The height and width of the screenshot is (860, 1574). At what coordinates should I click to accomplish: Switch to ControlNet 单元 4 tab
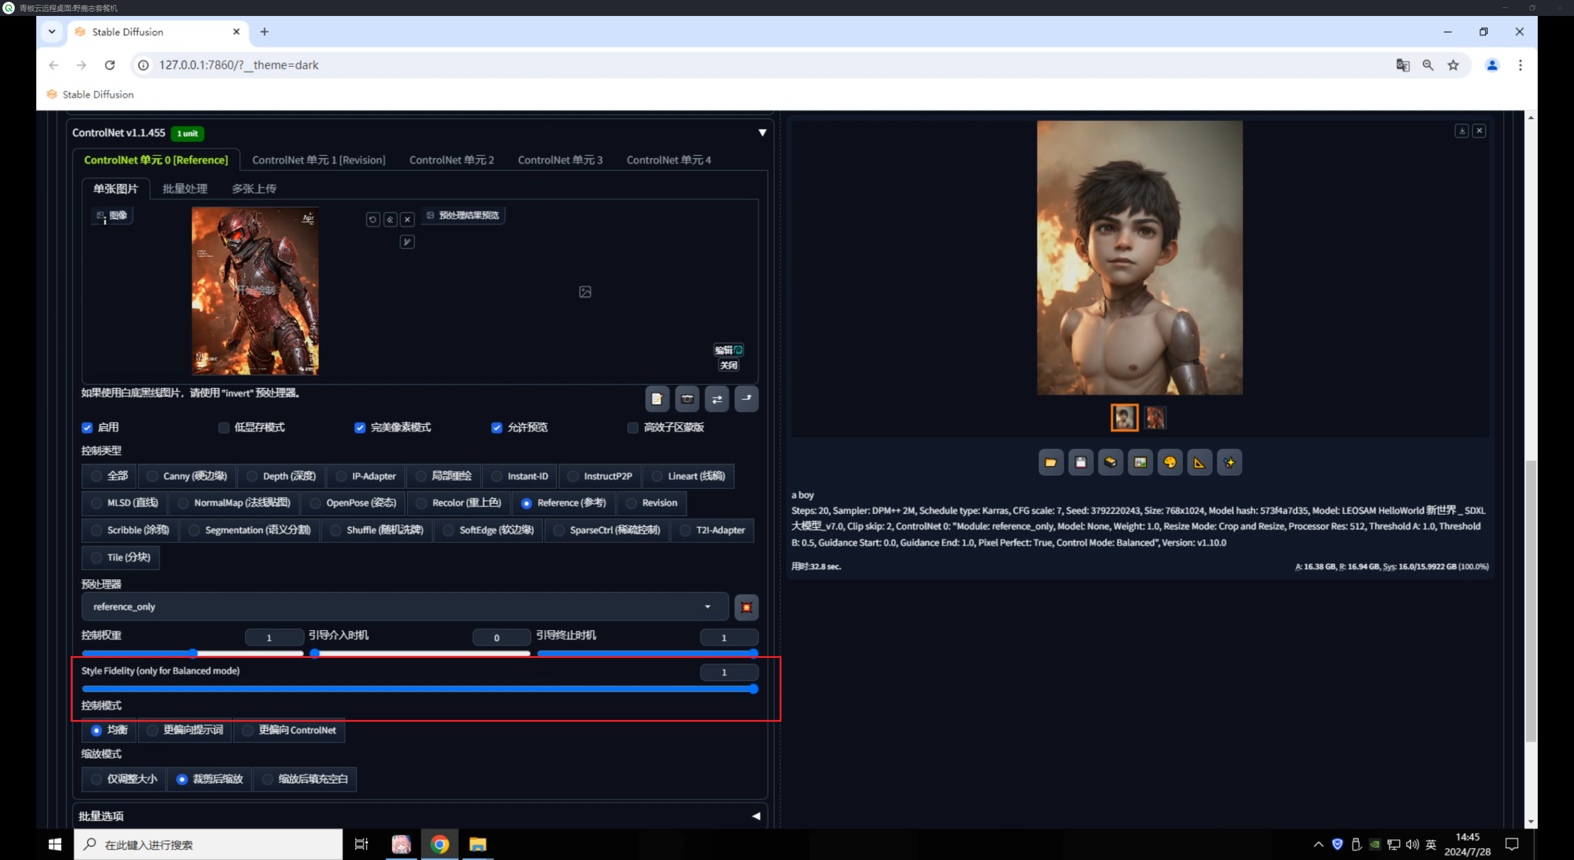669,160
